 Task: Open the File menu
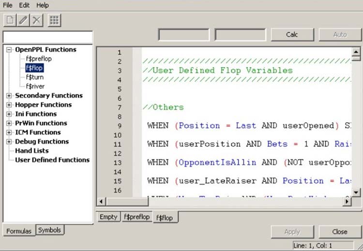click(x=8, y=5)
